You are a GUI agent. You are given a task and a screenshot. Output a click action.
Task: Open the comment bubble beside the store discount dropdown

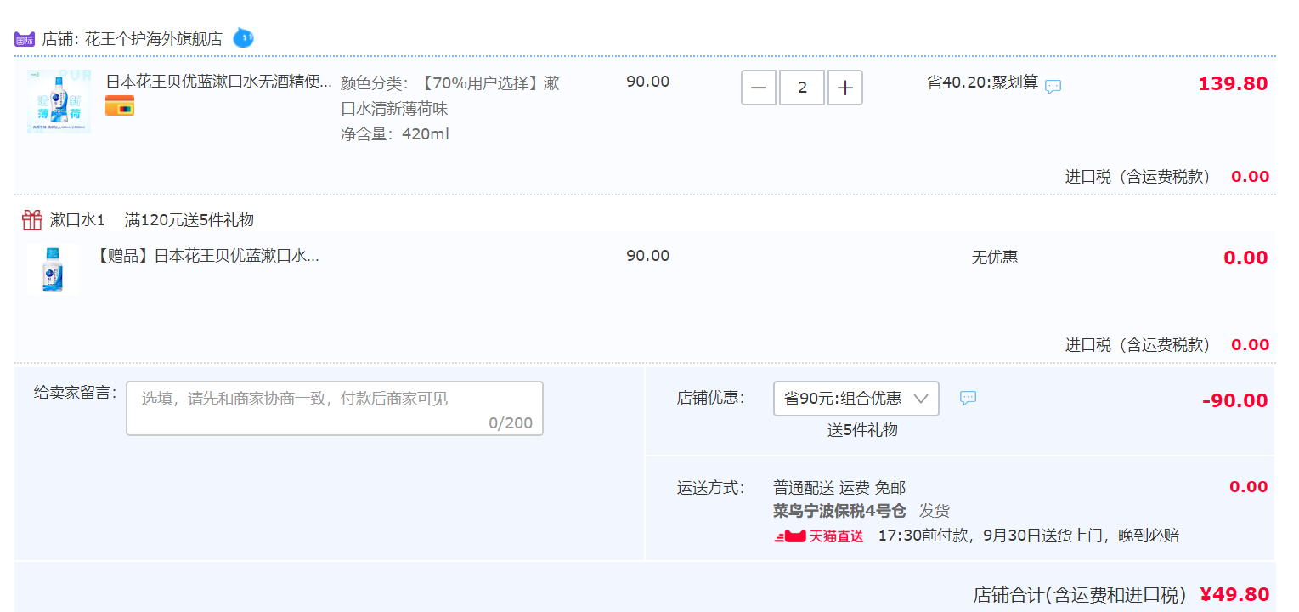click(968, 398)
